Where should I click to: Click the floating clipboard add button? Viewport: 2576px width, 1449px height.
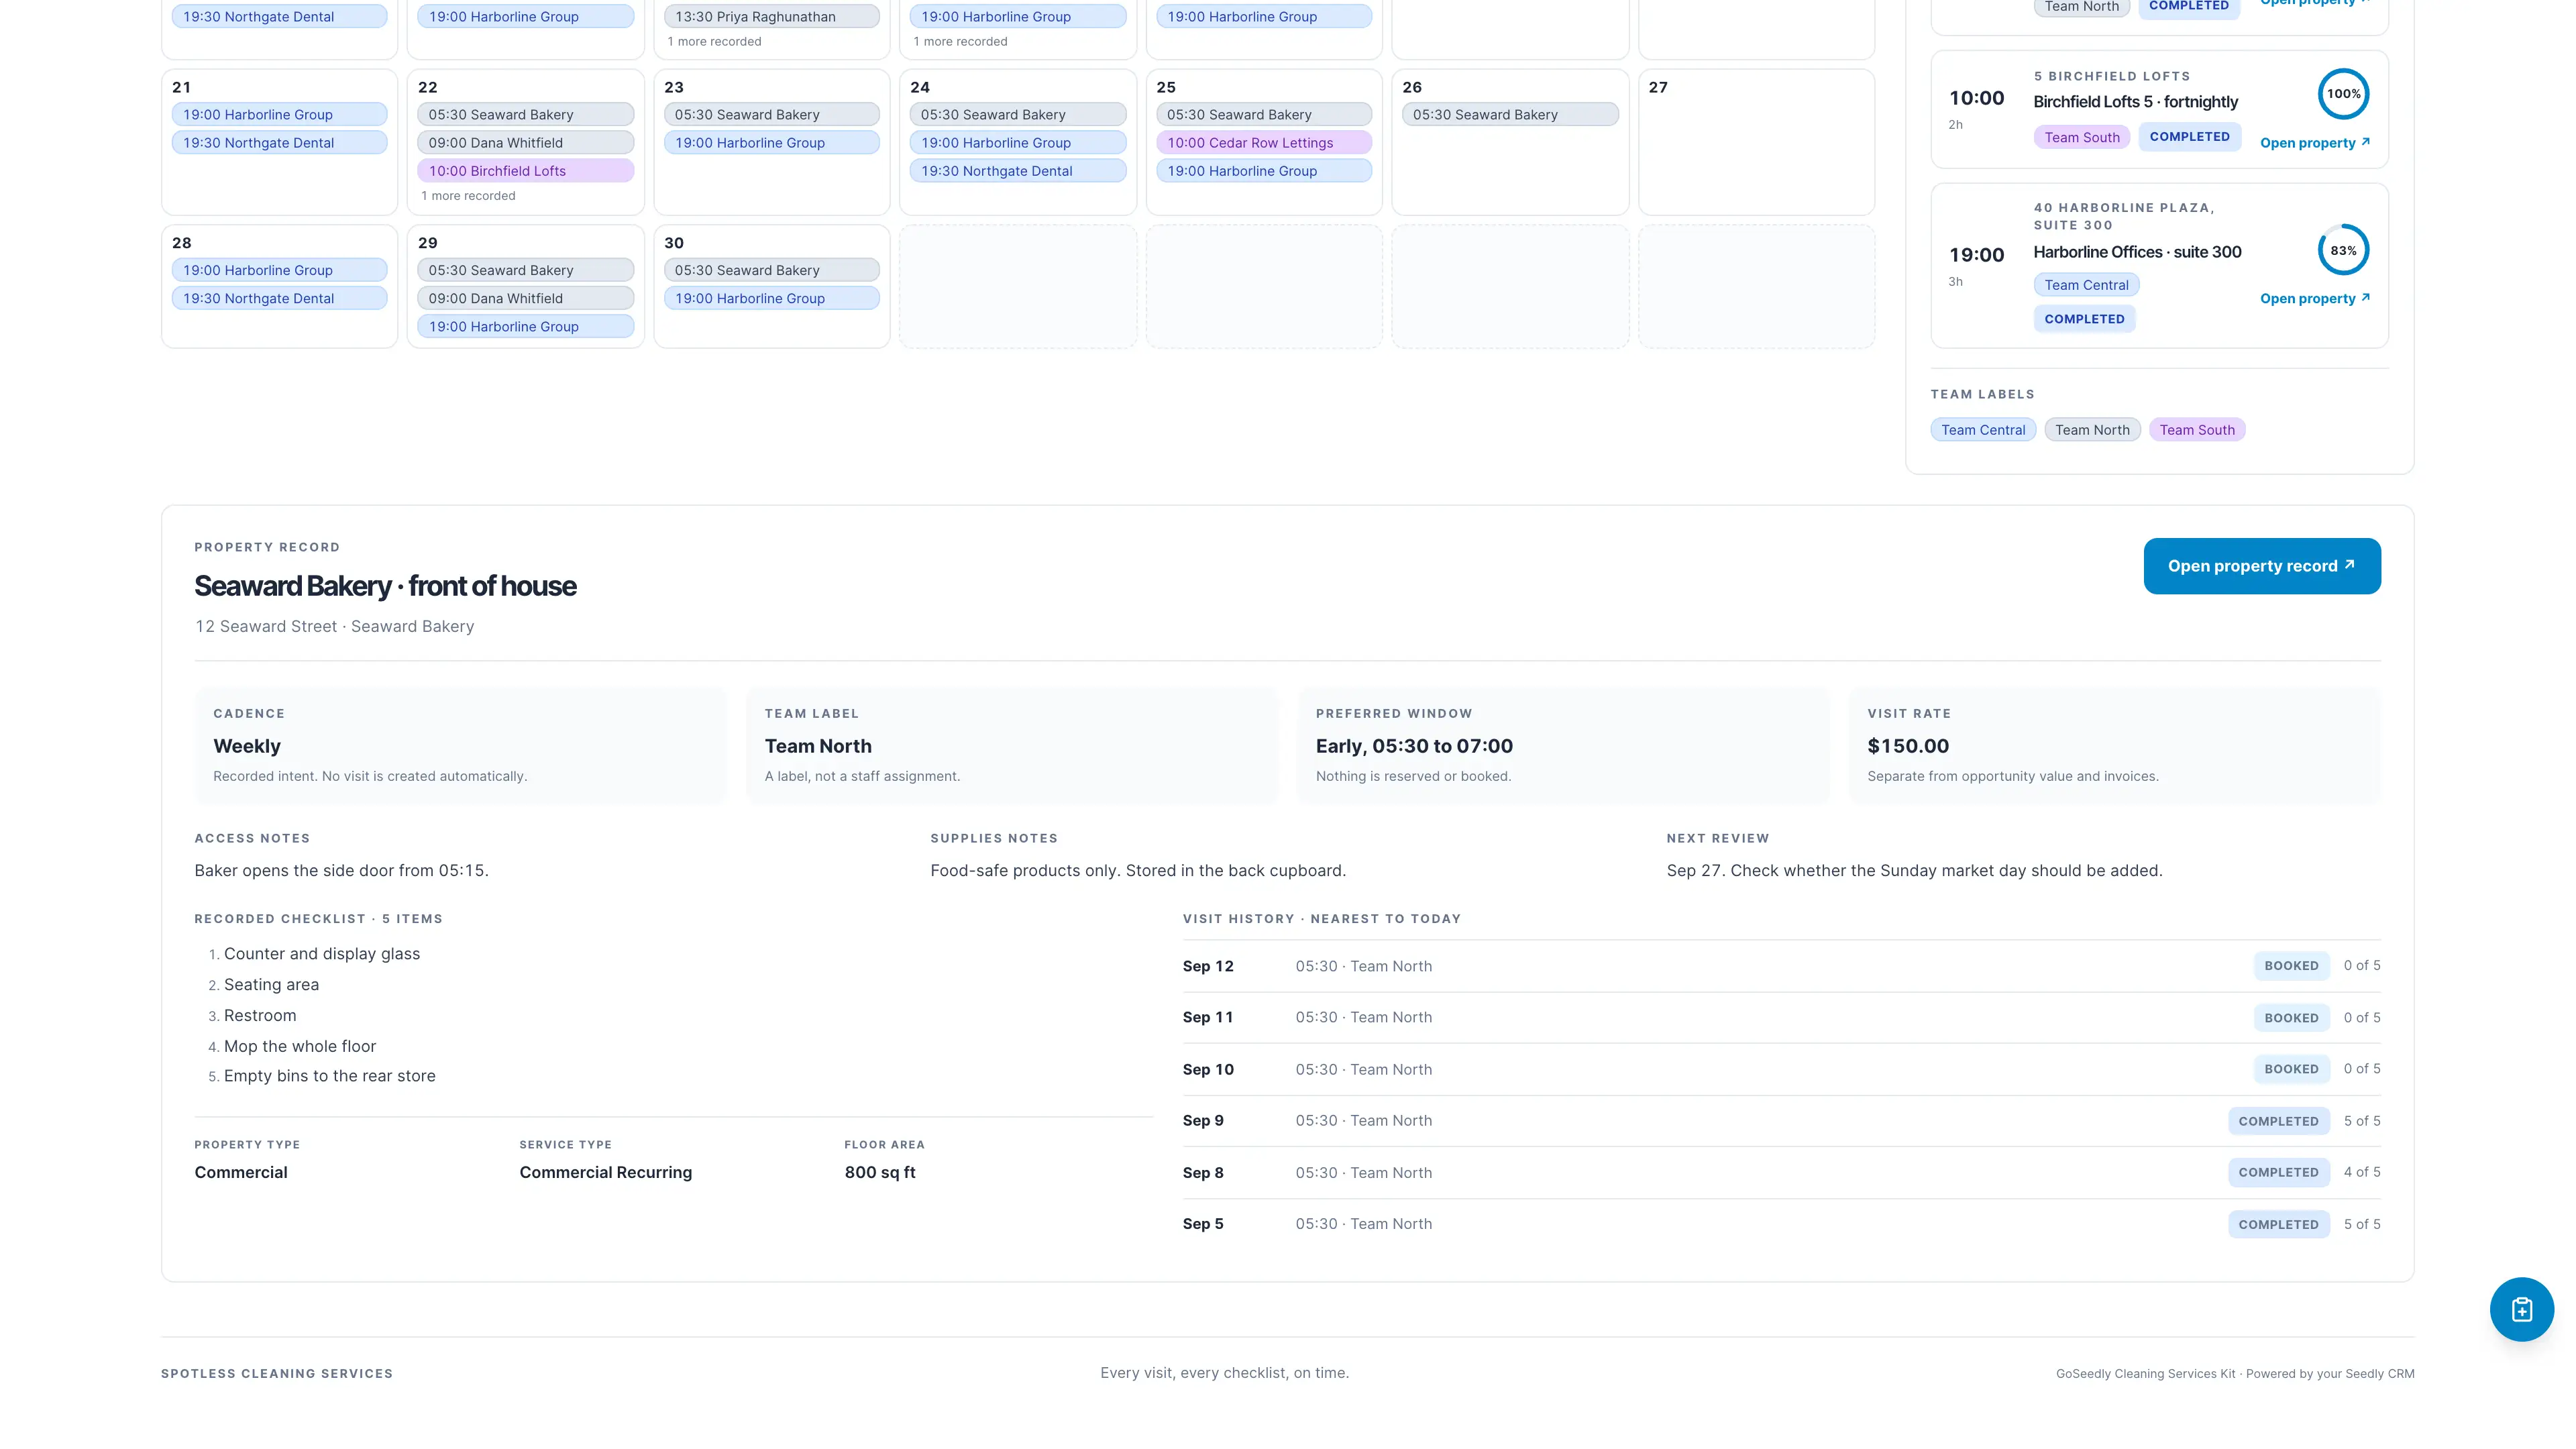pyautogui.click(x=2521, y=1309)
